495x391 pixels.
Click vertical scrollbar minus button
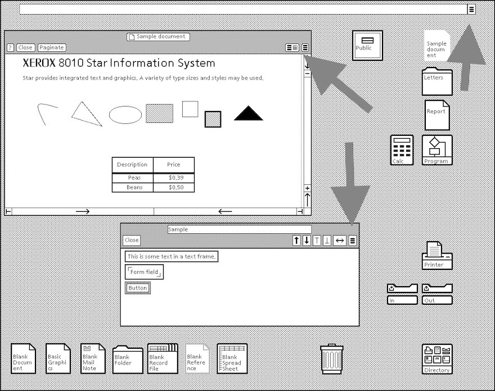click(308, 74)
